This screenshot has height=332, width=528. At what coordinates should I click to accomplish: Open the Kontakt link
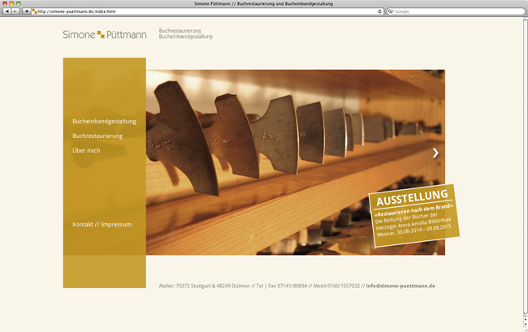[x=82, y=224]
